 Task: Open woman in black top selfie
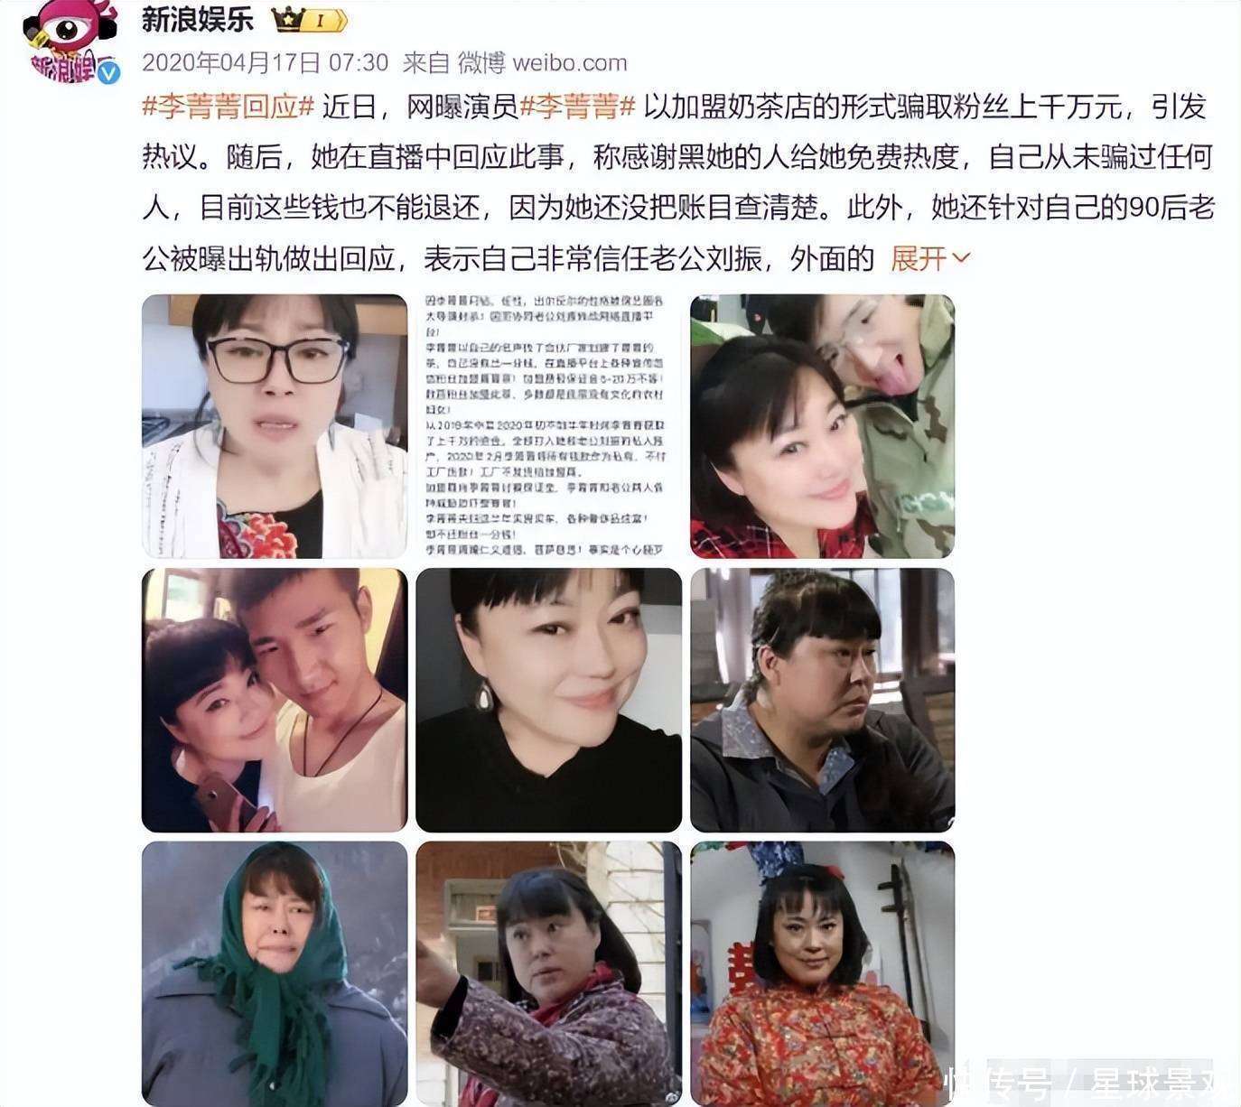pos(548,700)
